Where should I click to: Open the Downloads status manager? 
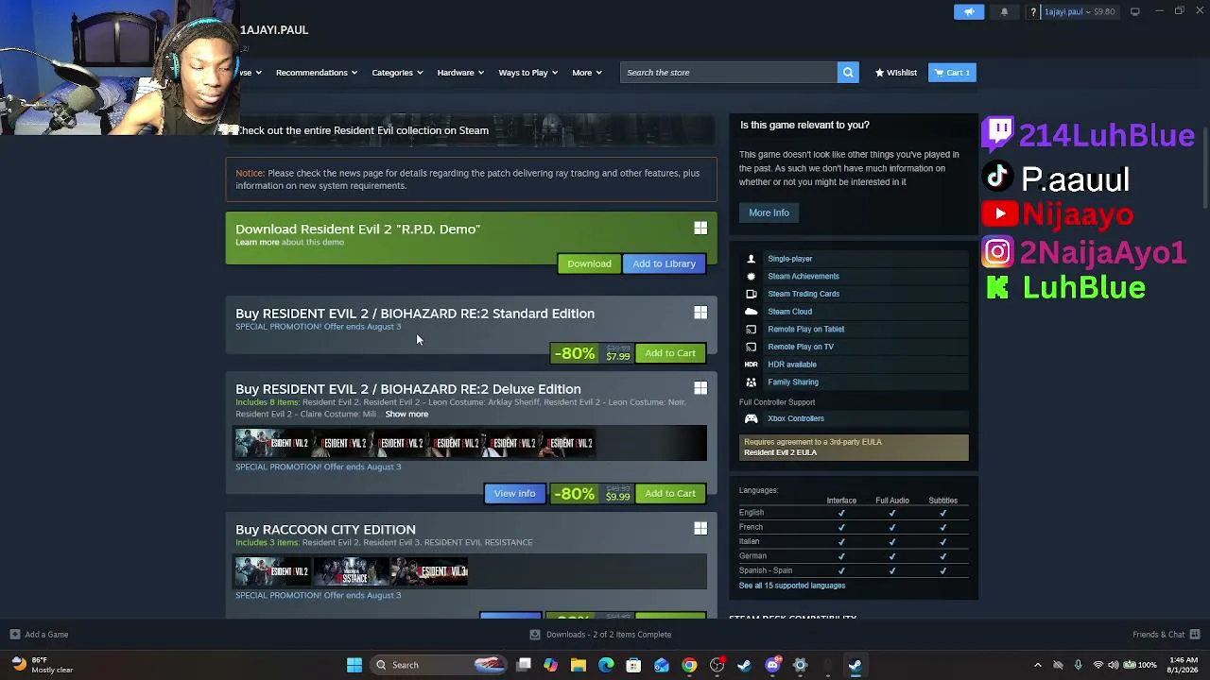point(601,635)
